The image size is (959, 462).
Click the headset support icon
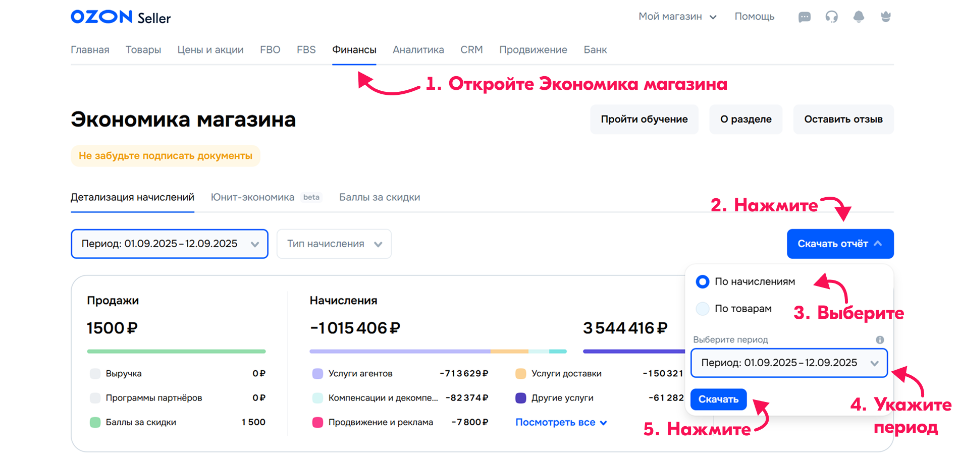coord(831,17)
